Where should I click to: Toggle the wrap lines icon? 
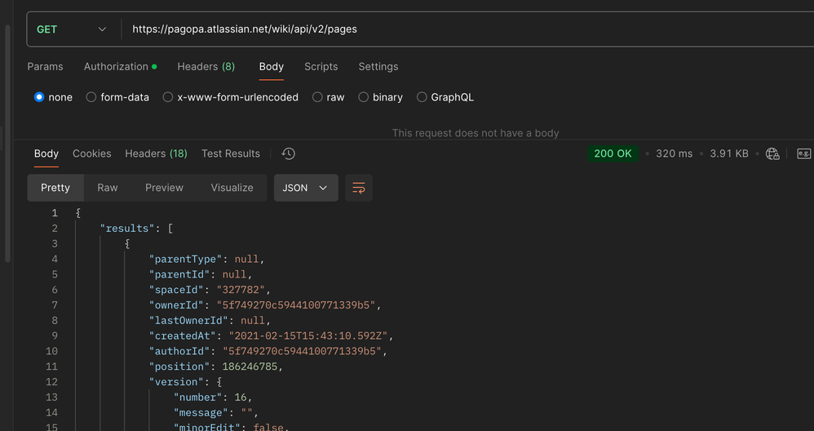tap(359, 188)
